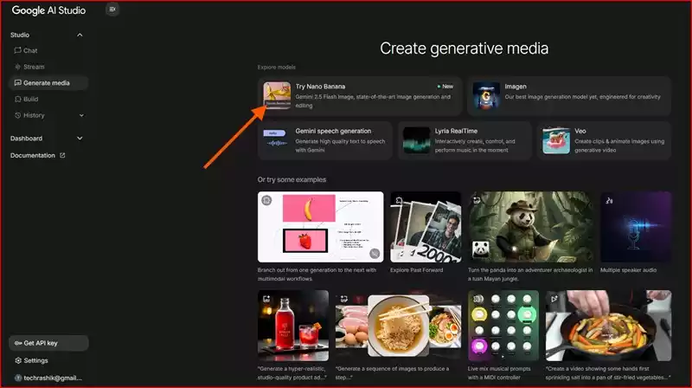Click the Imagen model icon
The height and width of the screenshot is (388, 692).
tap(486, 96)
